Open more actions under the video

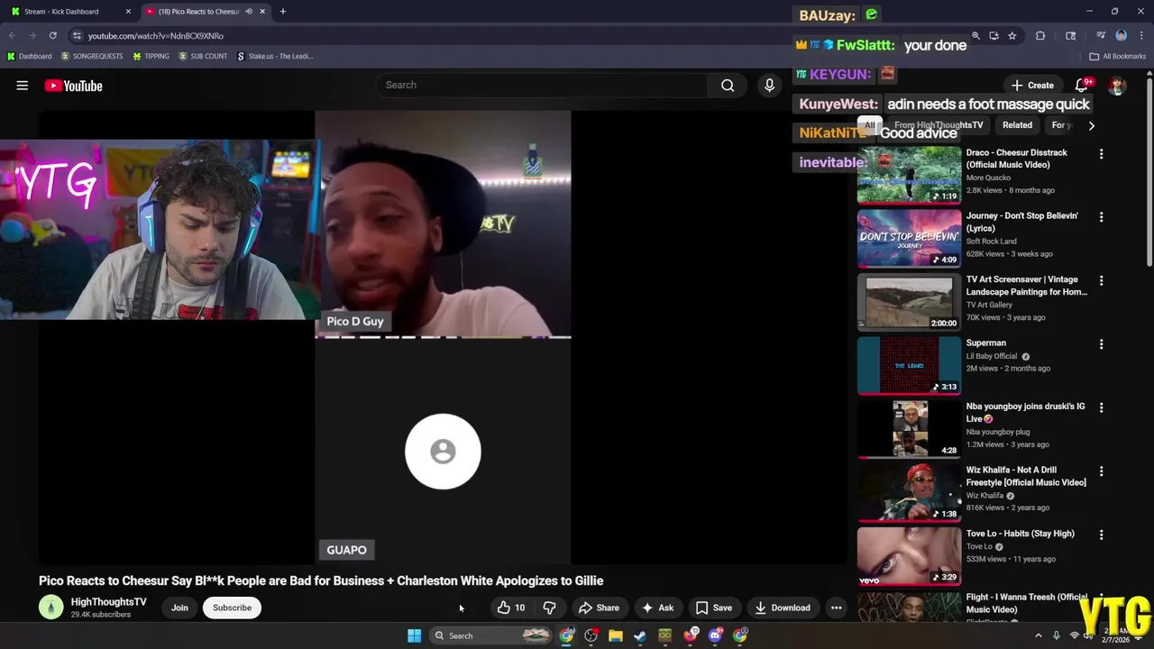coord(836,608)
